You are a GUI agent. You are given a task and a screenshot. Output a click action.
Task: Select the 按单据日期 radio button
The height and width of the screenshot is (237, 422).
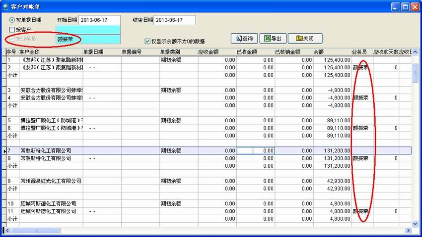(12, 20)
